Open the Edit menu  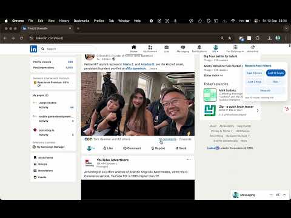(x=41, y=21)
